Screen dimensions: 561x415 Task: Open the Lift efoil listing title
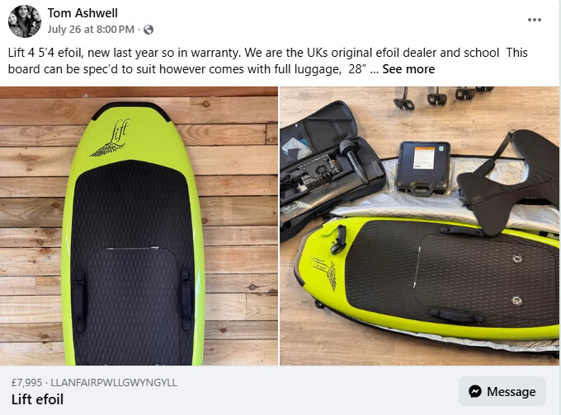(38, 399)
